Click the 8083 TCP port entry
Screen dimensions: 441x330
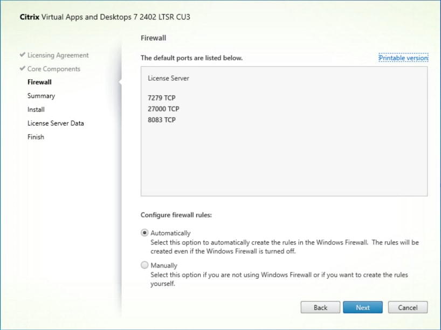(162, 120)
